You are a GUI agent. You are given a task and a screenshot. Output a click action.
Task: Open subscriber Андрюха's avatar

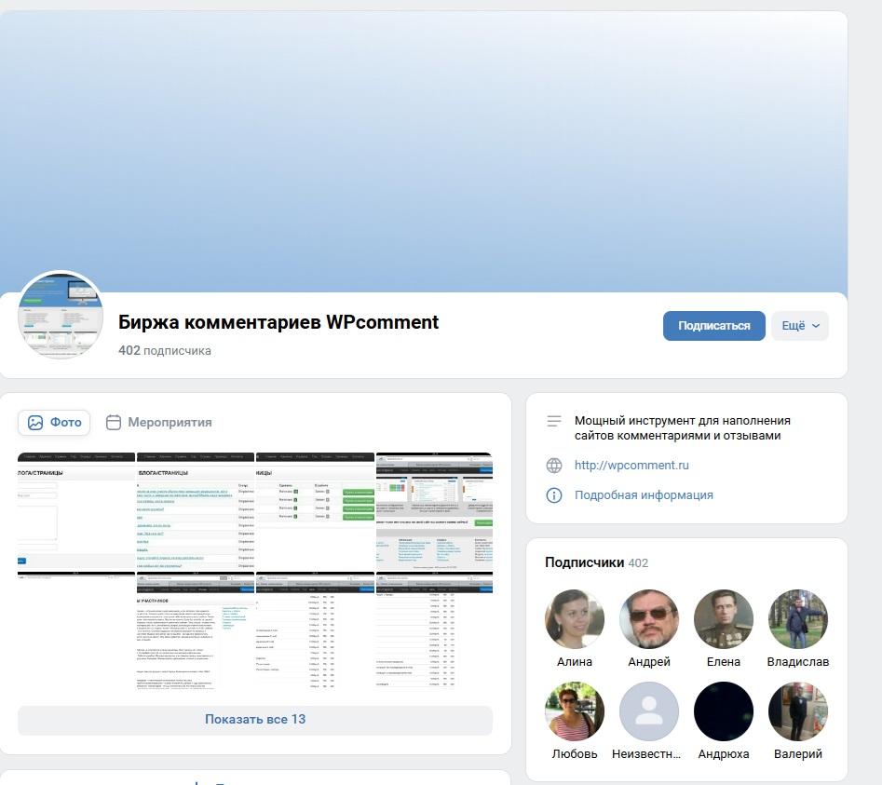724,711
